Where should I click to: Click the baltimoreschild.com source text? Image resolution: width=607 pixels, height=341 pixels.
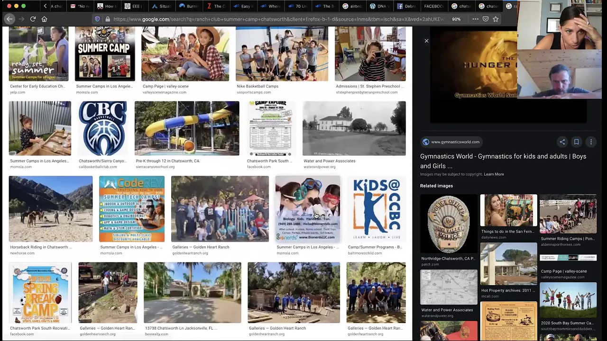(365, 253)
